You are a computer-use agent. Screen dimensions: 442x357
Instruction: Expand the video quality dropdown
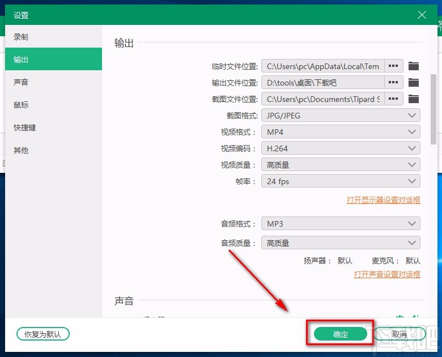point(341,164)
